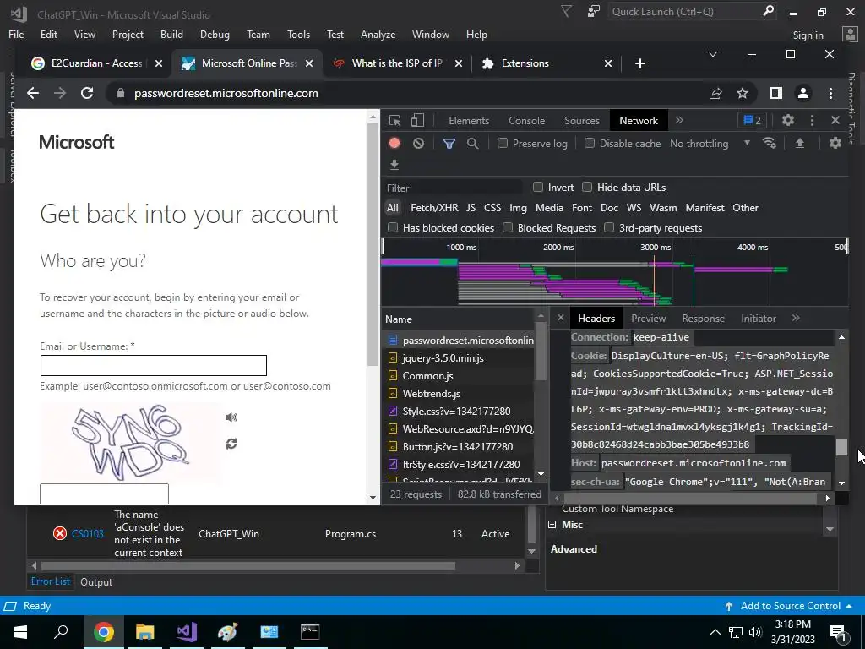
Task: Clear the network log with the clear icon
Action: [418, 144]
